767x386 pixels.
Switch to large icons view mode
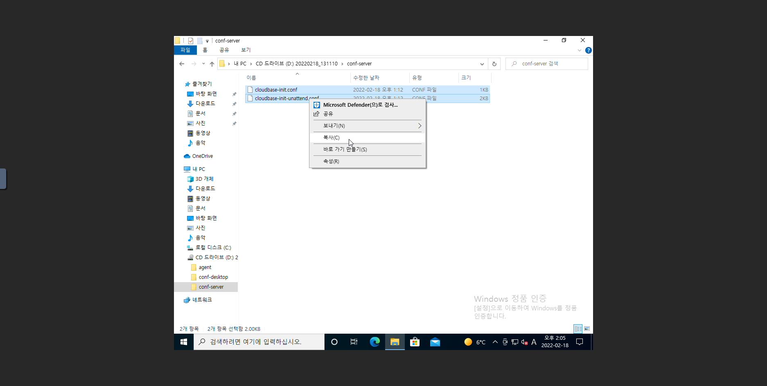(587, 329)
